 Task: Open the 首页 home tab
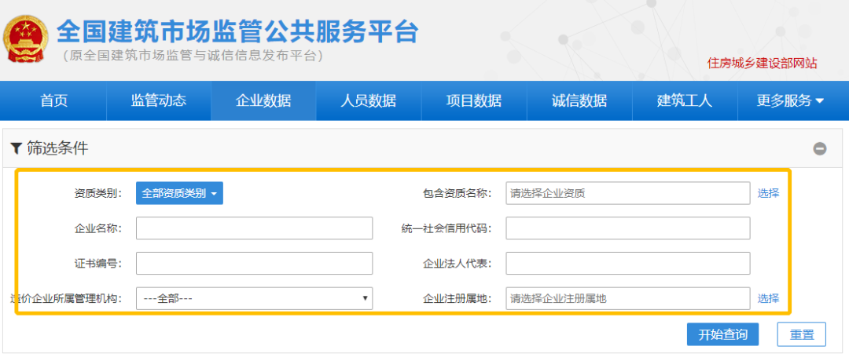tap(54, 100)
